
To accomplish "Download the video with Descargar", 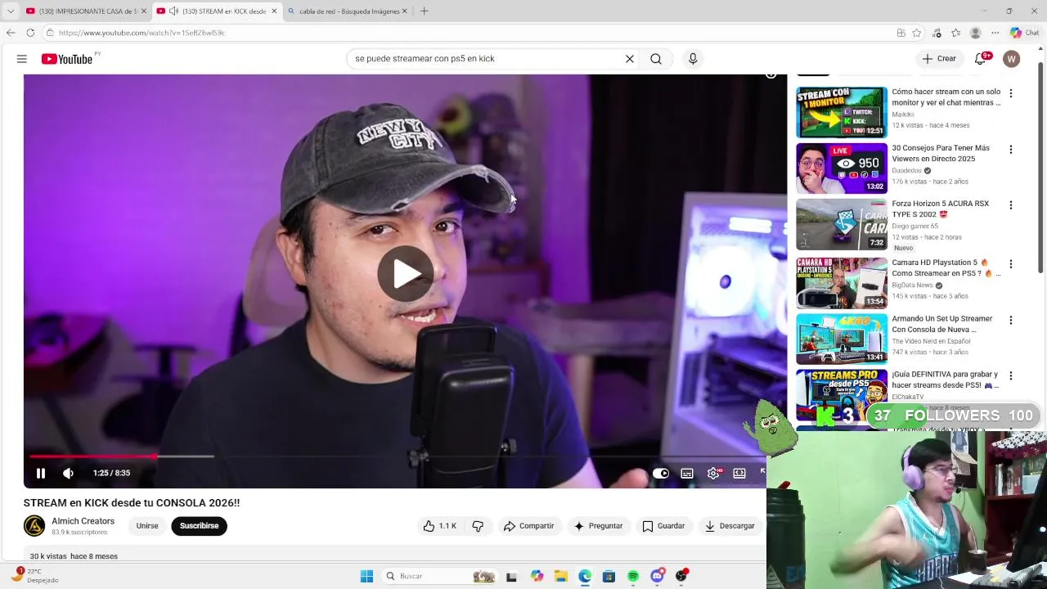I will (x=730, y=526).
